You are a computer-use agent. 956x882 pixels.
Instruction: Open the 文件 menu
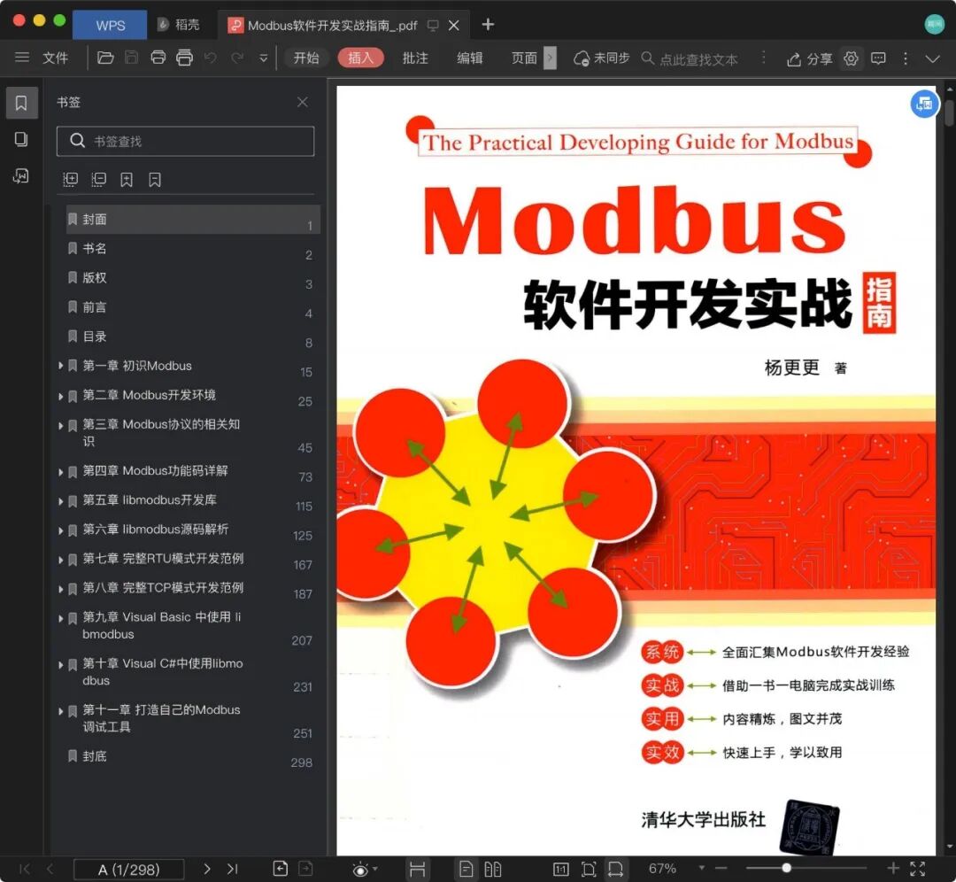55,58
